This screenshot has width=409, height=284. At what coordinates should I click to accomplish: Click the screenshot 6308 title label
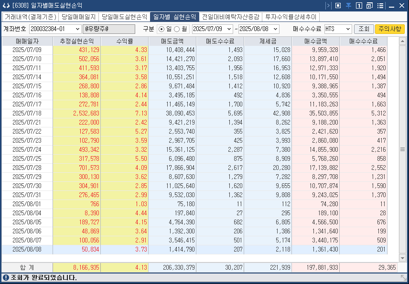45,5
